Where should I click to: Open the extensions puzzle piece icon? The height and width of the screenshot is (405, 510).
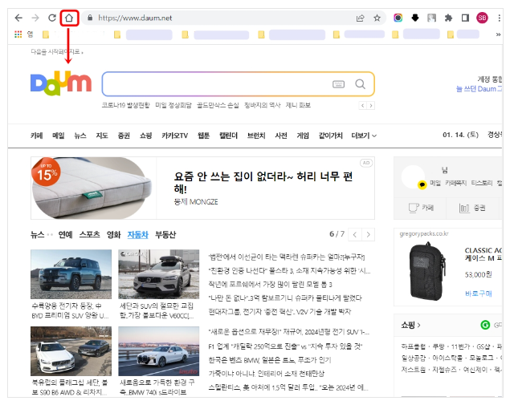(x=448, y=18)
